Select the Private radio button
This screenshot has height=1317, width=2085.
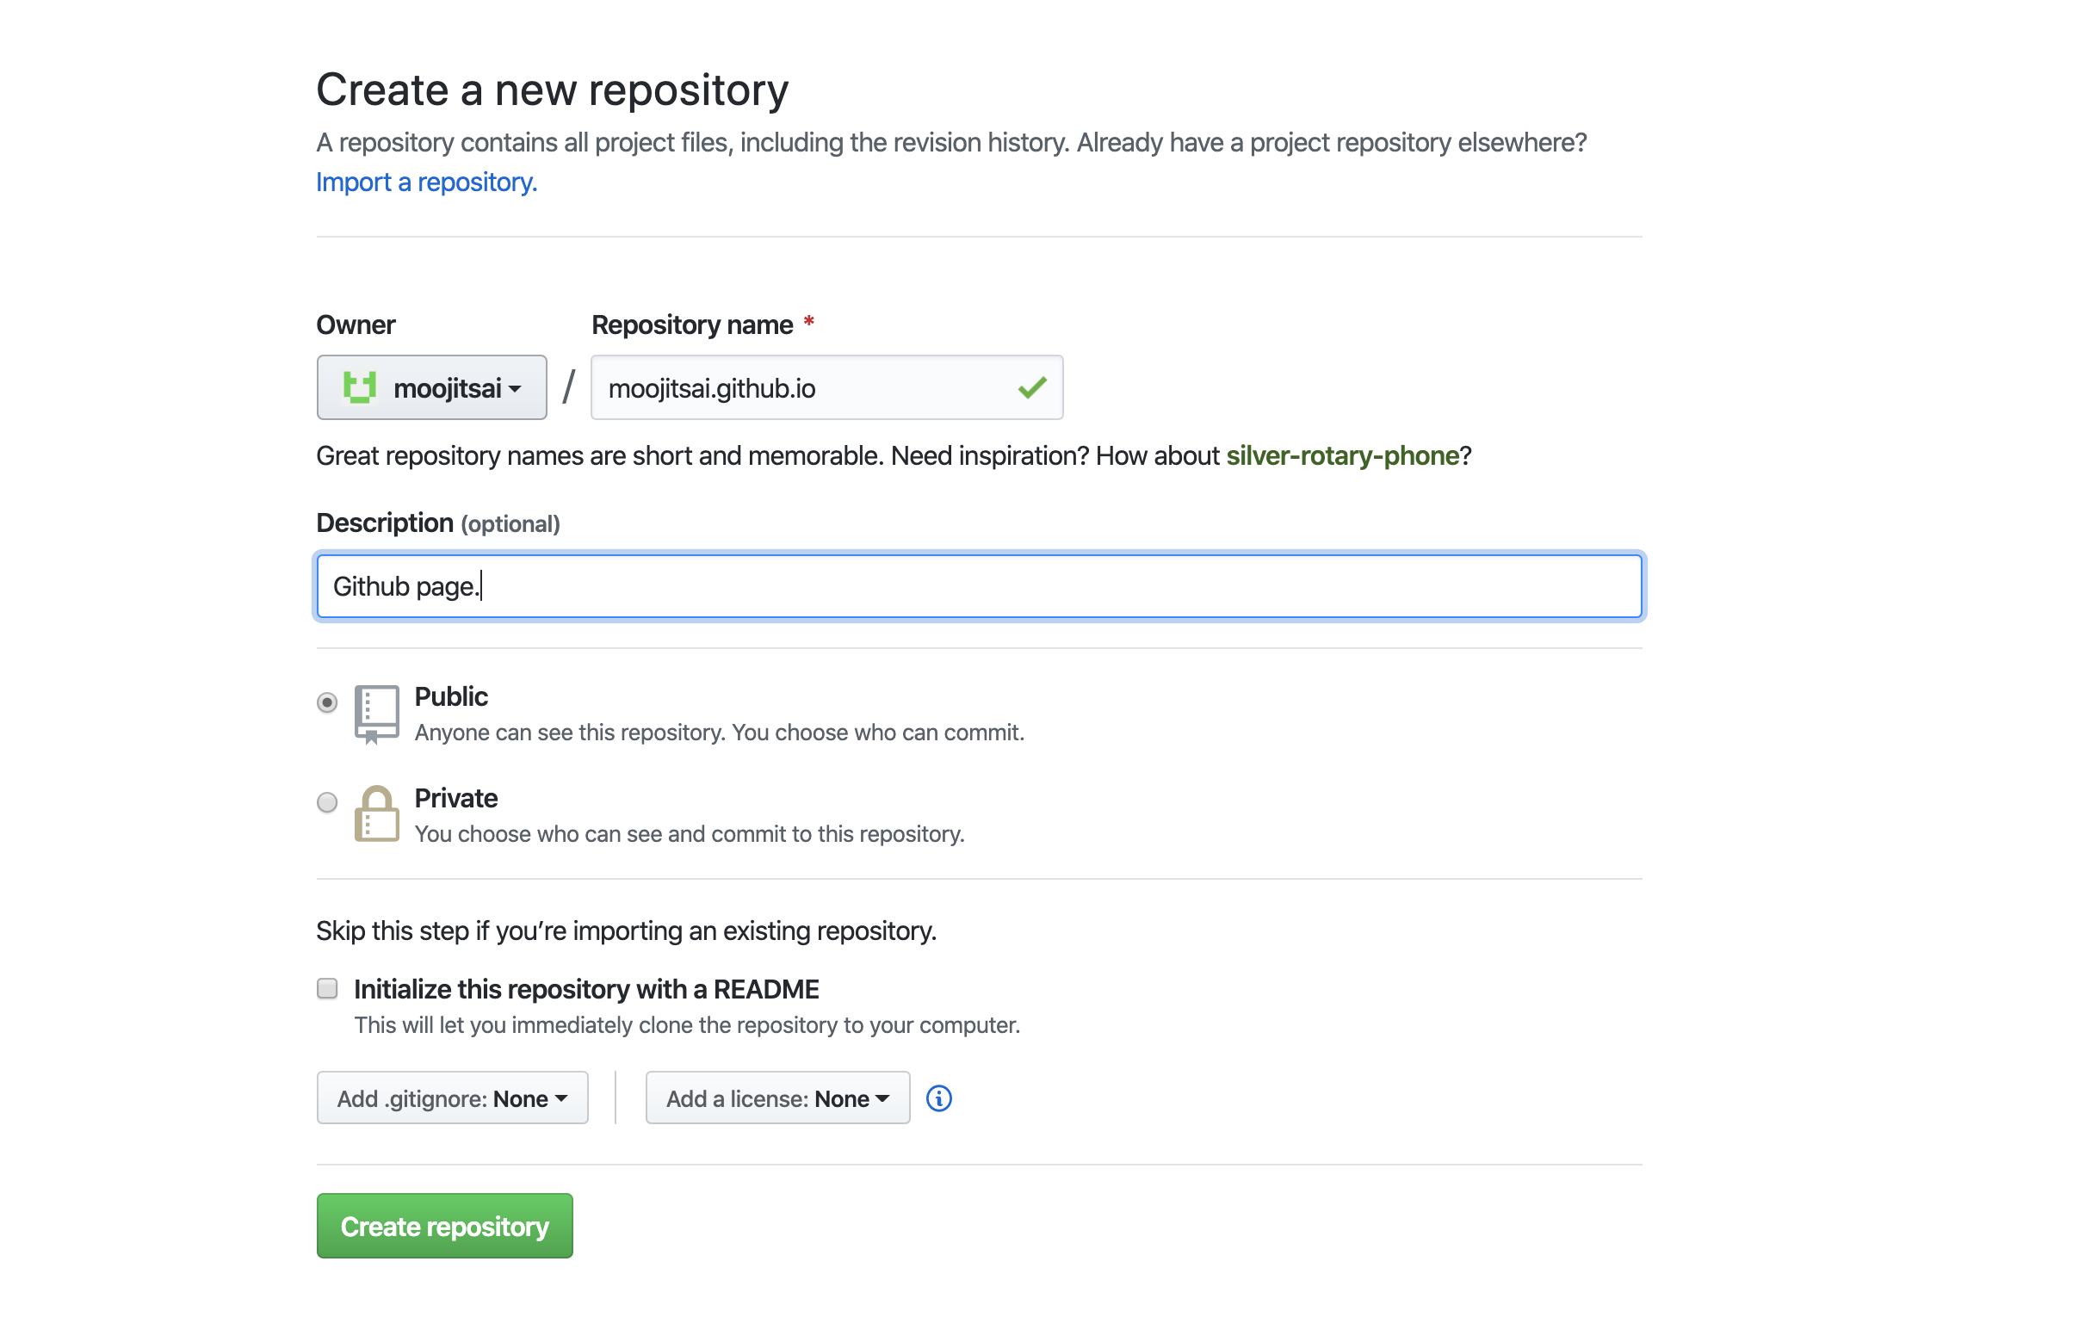pos(326,801)
